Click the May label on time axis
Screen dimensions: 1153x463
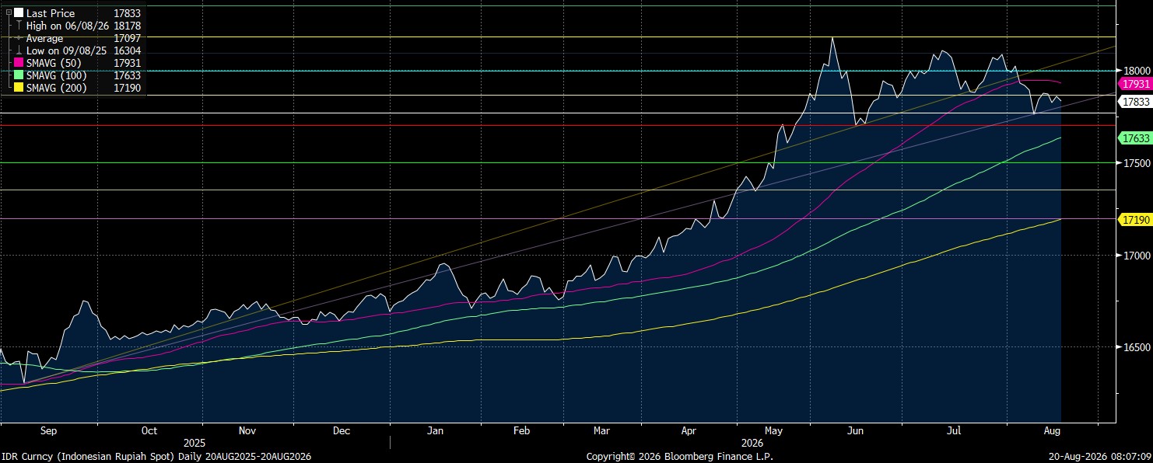[x=773, y=430]
